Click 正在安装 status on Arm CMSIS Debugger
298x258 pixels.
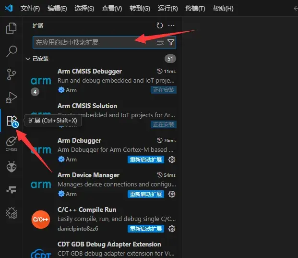coord(164,90)
